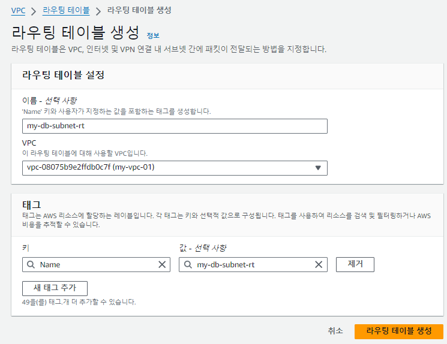Click the 라우팅 테이블 생성 breadcrumb text
Screen dimensions: 447x344
point(139,11)
